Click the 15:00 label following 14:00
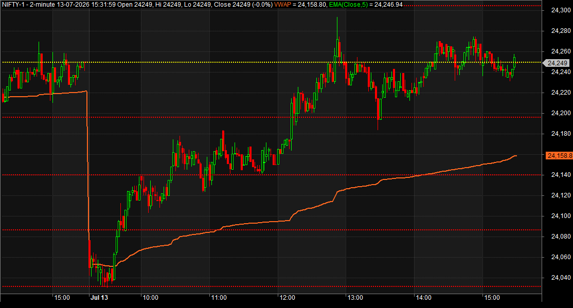 click(492, 297)
